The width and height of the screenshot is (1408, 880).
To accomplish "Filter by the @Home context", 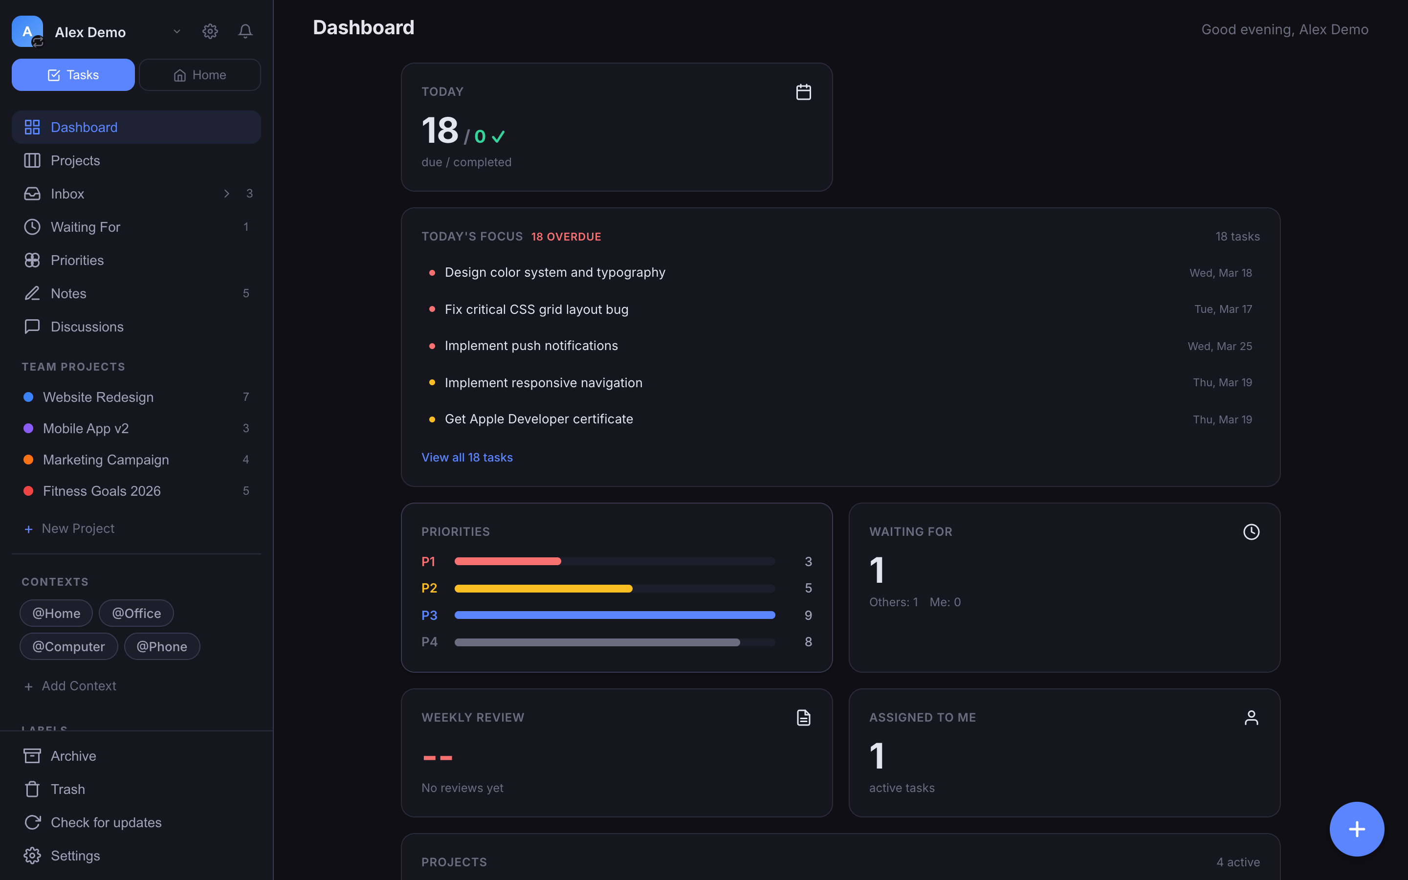I will point(56,613).
